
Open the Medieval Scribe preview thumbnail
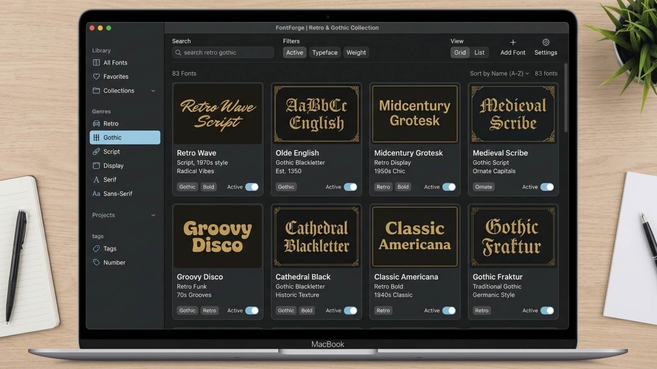pyautogui.click(x=513, y=114)
